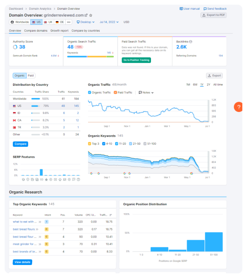Switch to Compare by countries tab
The height and width of the screenshot is (278, 247).
(x=86, y=31)
